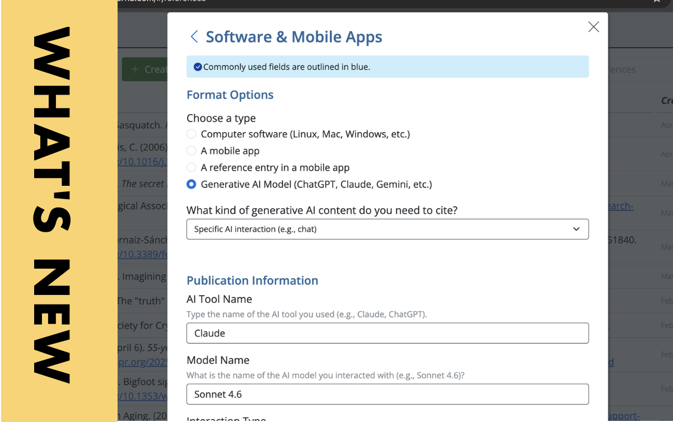Open the generative AI content type dropdown
Viewport: 673px width, 422px height.
click(387, 229)
